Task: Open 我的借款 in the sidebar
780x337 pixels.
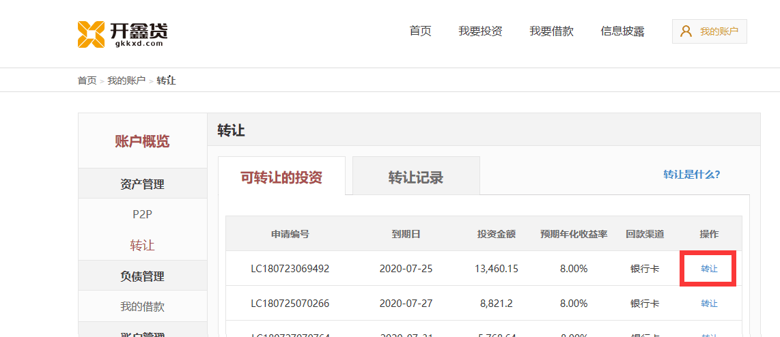Action: 142,306
